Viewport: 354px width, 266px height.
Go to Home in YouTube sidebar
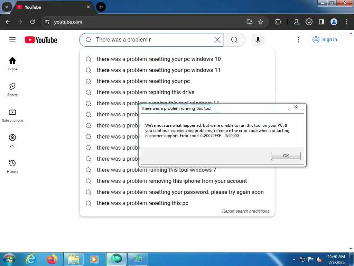[x=12, y=64]
